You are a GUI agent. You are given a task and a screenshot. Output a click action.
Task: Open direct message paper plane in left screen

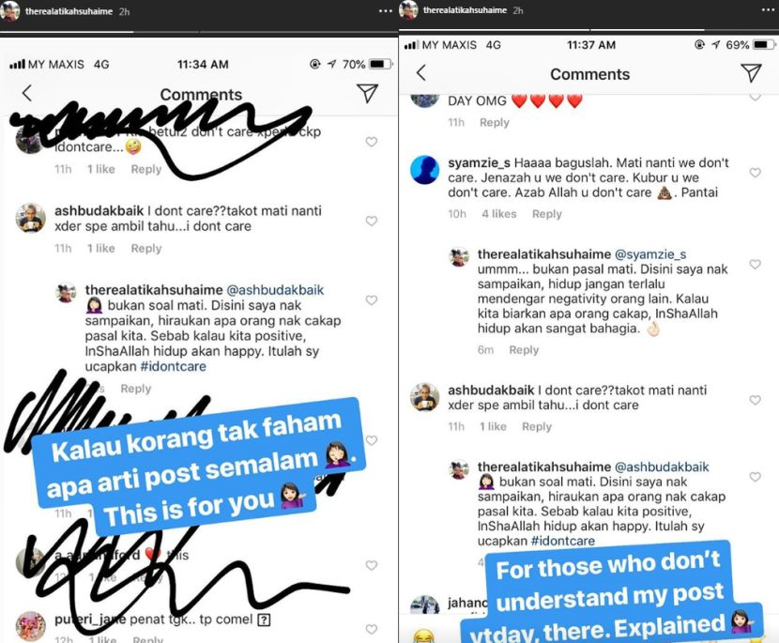pyautogui.click(x=367, y=93)
